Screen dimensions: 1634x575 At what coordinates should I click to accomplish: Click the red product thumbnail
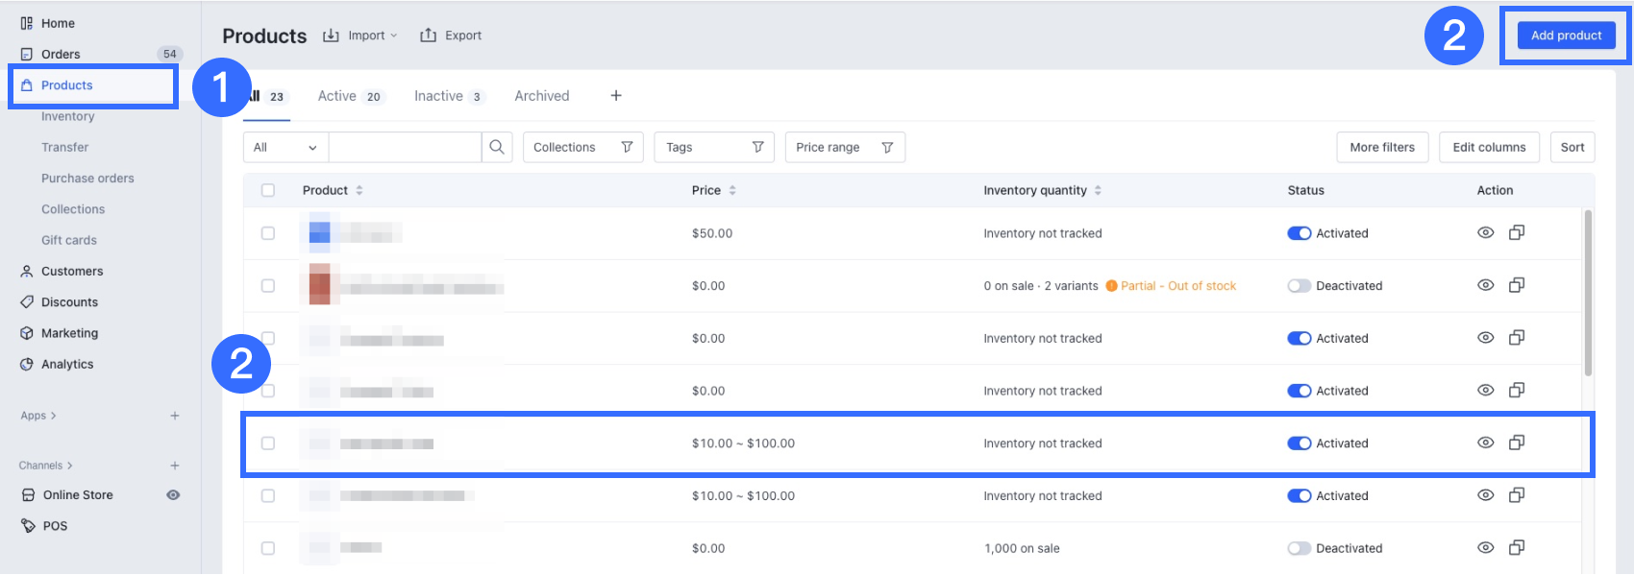(320, 285)
